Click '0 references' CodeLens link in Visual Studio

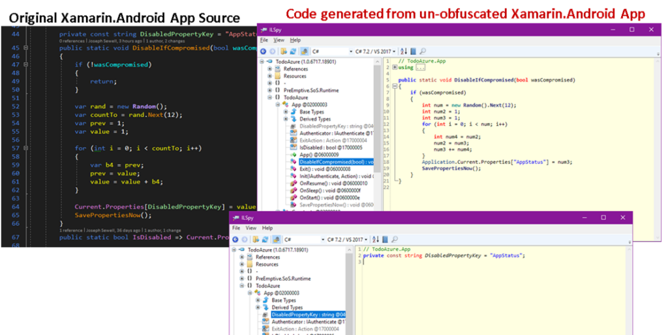click(70, 41)
